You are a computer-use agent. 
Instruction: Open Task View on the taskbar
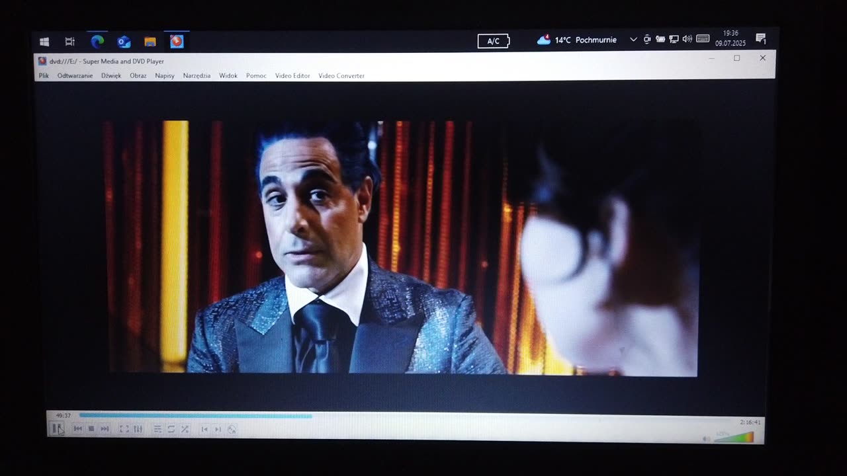point(69,42)
